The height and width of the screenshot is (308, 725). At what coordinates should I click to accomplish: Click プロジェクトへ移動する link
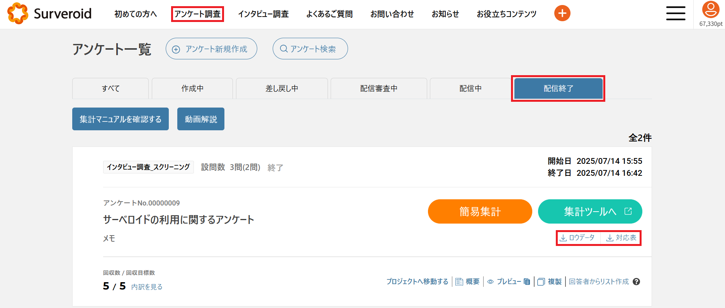click(x=417, y=282)
